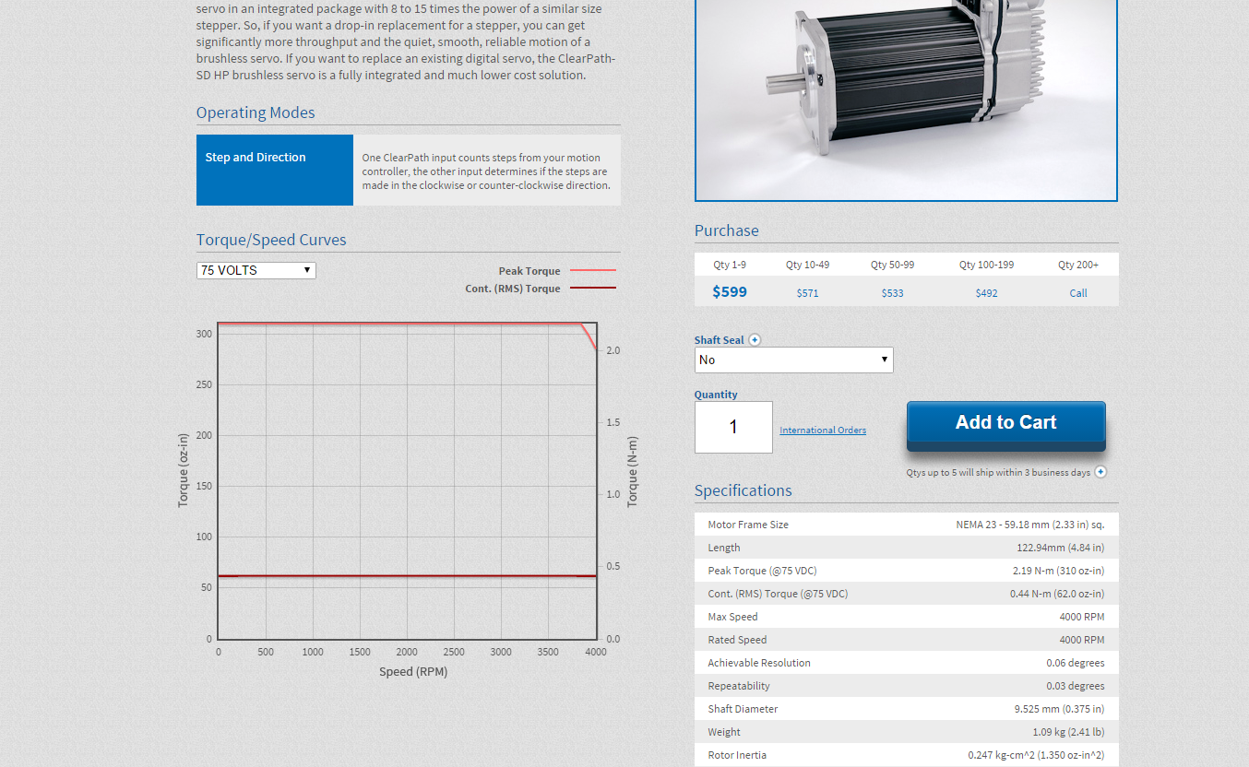Click the Add to Cart button
Viewport: 1249px width, 767px height.
pos(1005,424)
